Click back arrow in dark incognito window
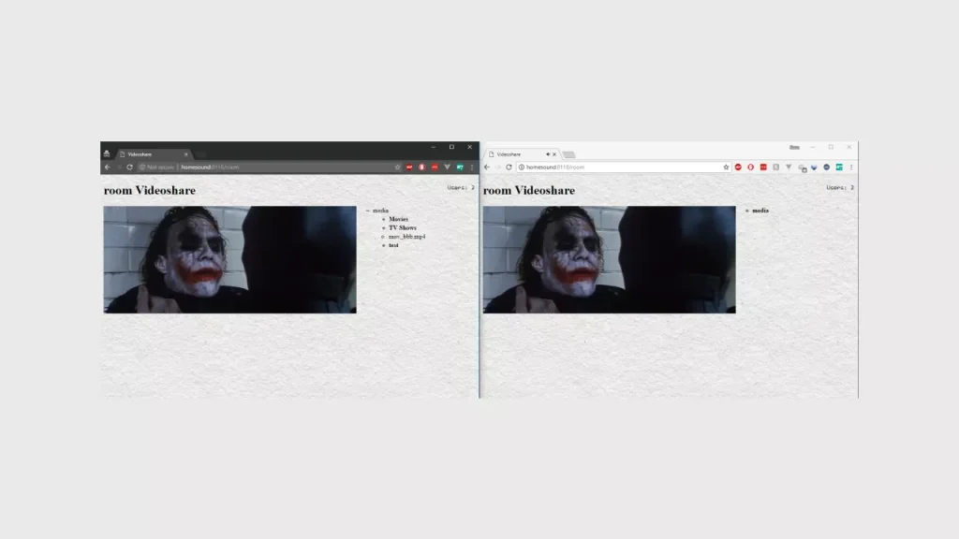Viewport: 959px width, 539px height. click(x=108, y=167)
